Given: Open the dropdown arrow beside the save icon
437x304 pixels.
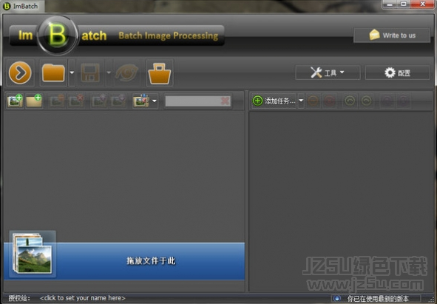Looking at the screenshot, I should [109, 72].
